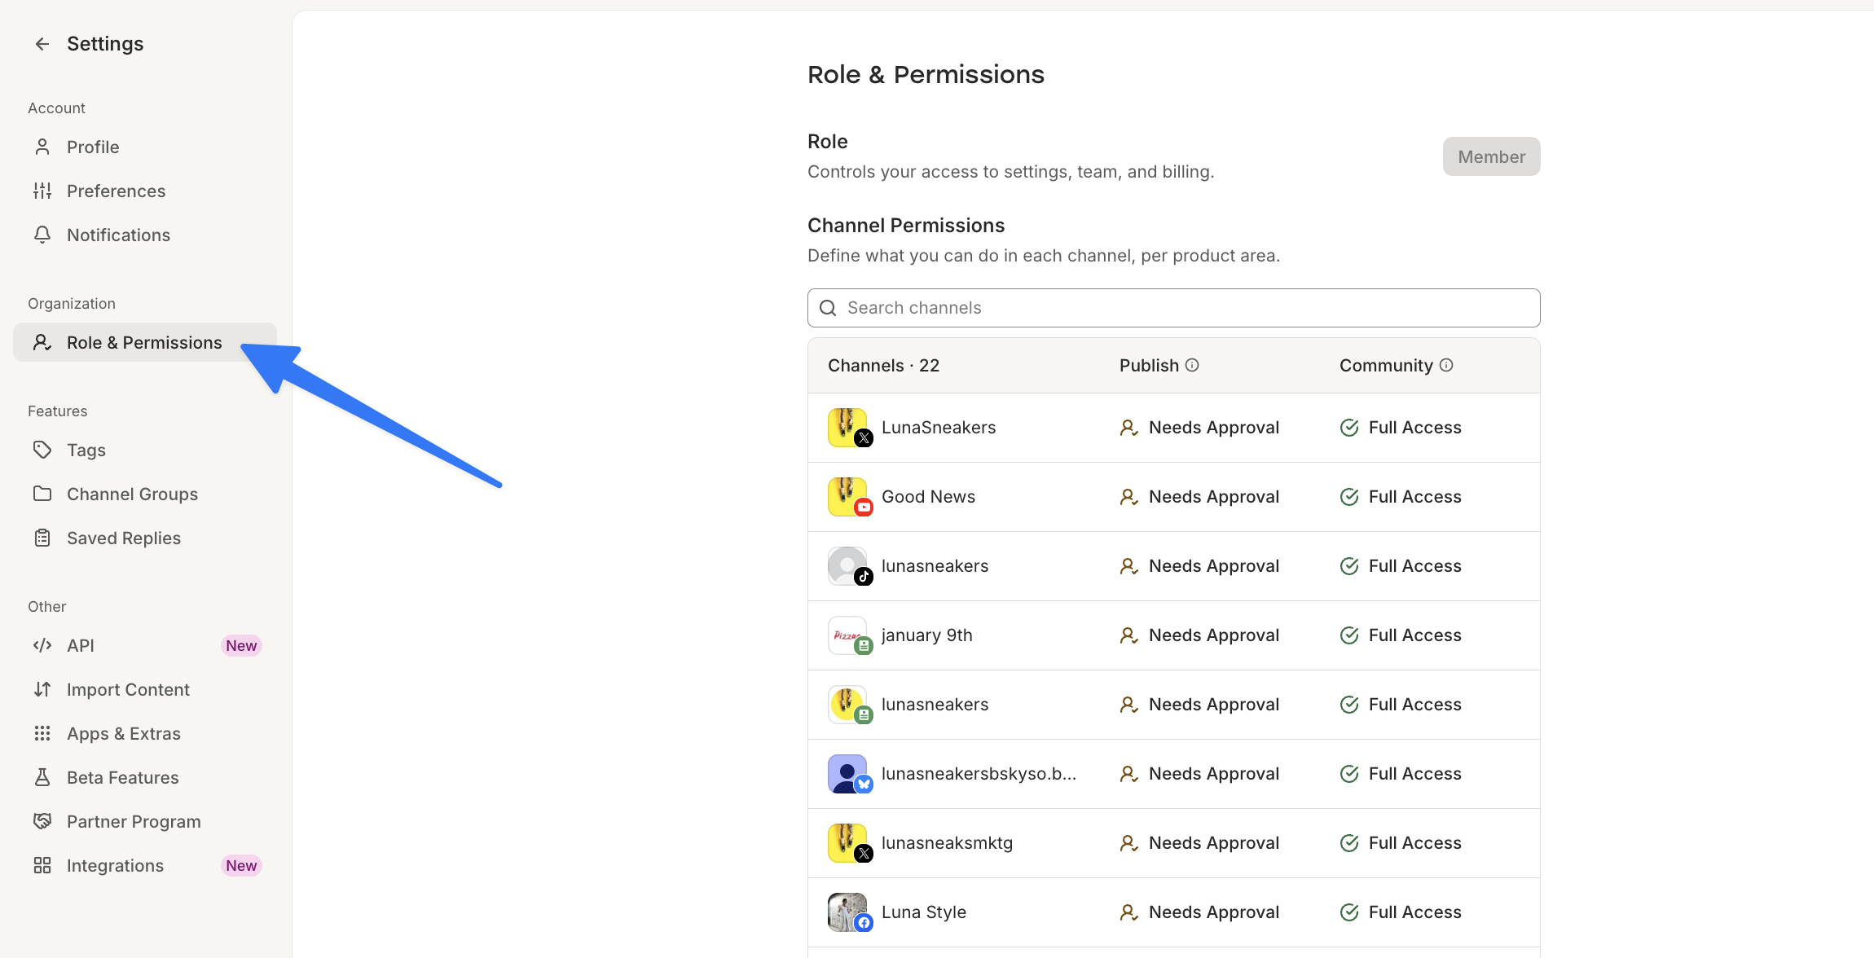The image size is (1874, 958).
Task: Click the Member role badge
Action: pyautogui.click(x=1491, y=156)
